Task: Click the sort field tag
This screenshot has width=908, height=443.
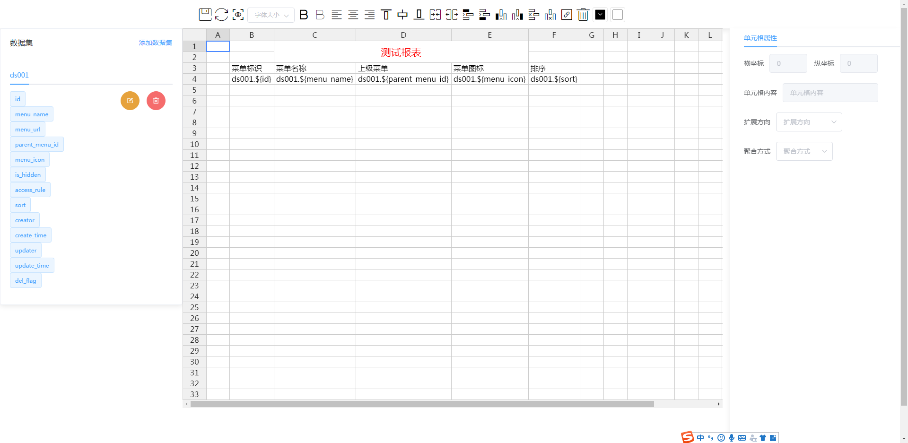Action: [20, 205]
